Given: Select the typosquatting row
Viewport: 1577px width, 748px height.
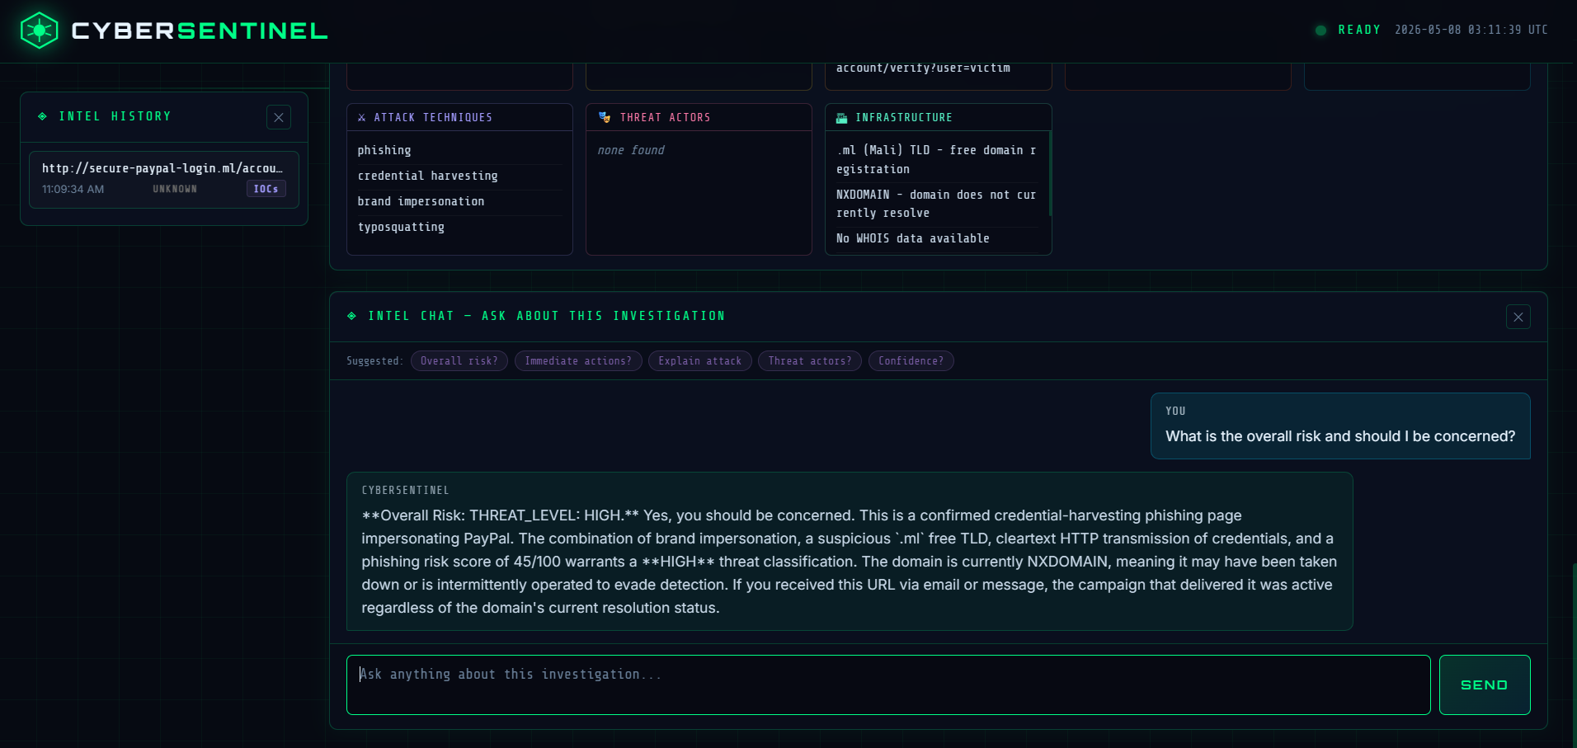Looking at the screenshot, I should click(459, 227).
